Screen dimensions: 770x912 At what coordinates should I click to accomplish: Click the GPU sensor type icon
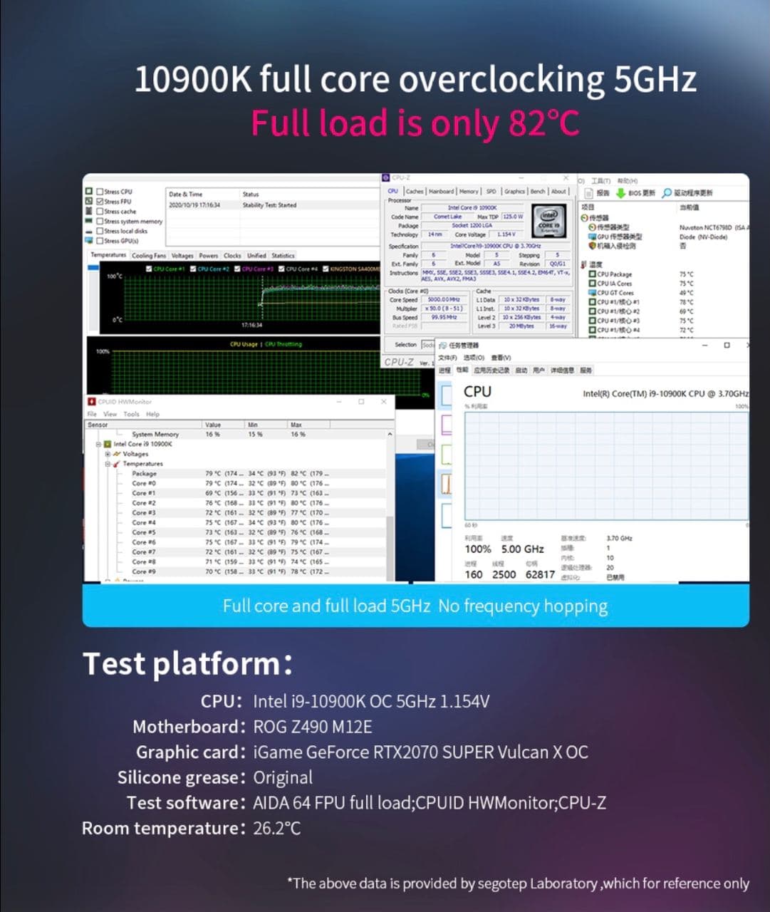click(x=592, y=237)
